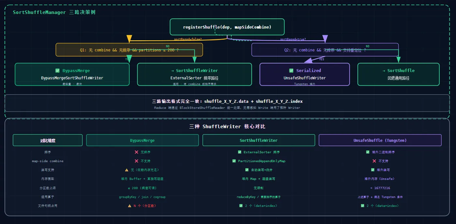The height and width of the screenshot is (224, 456).
Task: Click the check icon in SortShuffleWriter 文件句柄占用 cell
Action: (x=241, y=206)
